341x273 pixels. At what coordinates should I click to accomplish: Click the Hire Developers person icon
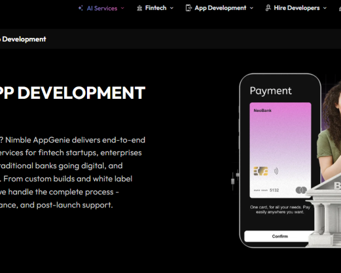pyautogui.click(x=268, y=8)
